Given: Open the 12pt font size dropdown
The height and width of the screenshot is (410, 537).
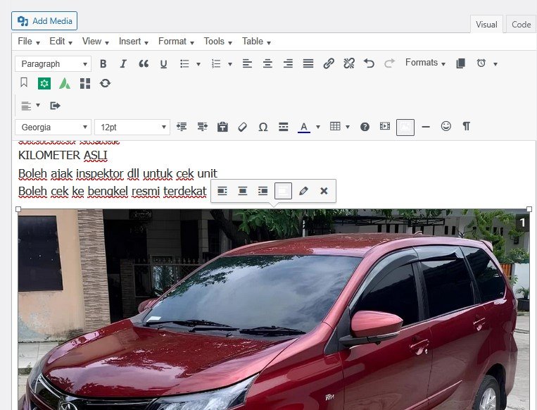Looking at the screenshot, I should click(132, 127).
